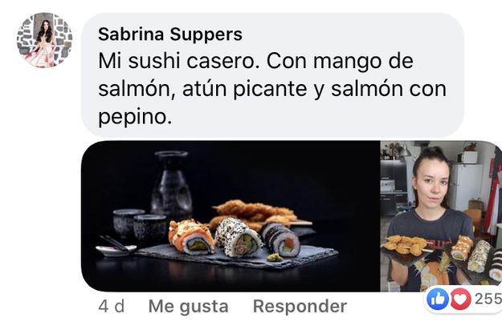
Task: Click the red heart reaction icon
Action: pyautogui.click(x=460, y=299)
